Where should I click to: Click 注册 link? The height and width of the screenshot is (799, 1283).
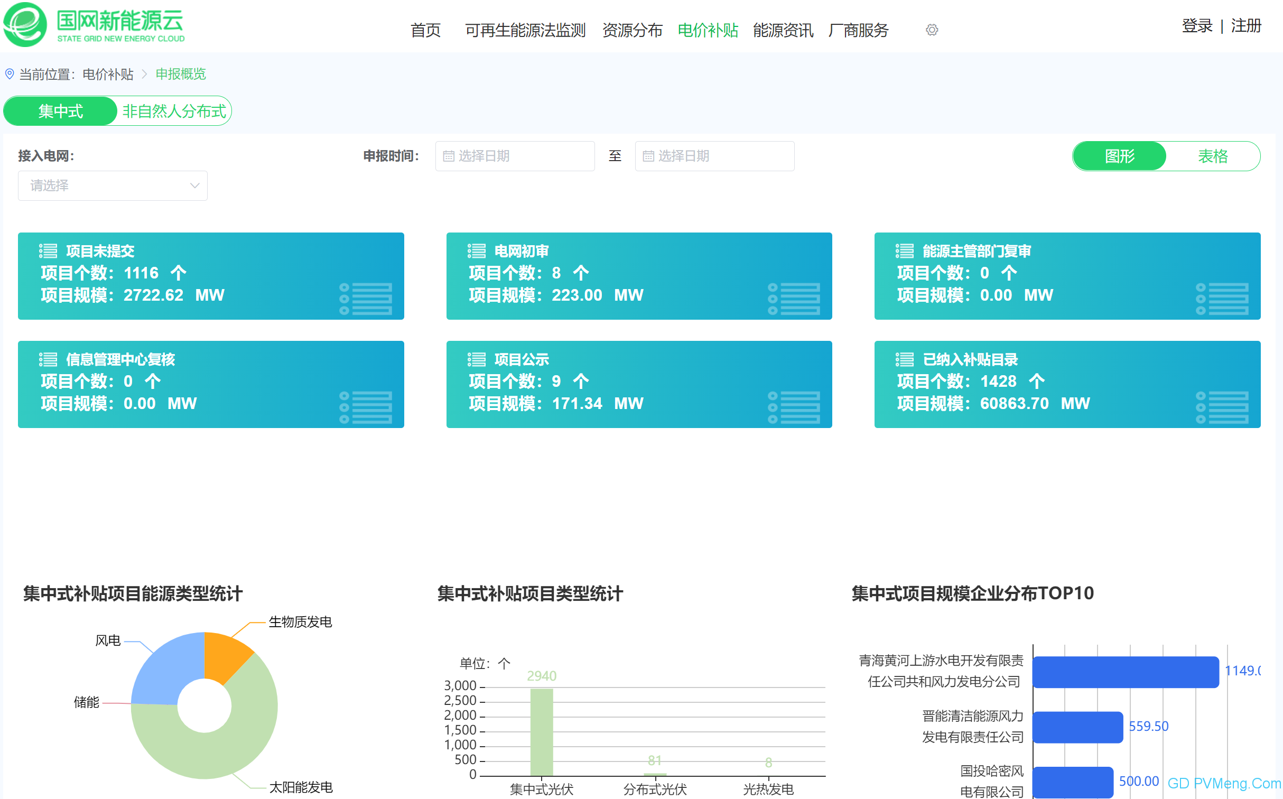coord(1246,25)
